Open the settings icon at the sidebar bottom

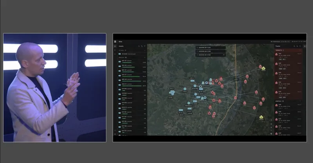pyautogui.click(x=115, y=134)
